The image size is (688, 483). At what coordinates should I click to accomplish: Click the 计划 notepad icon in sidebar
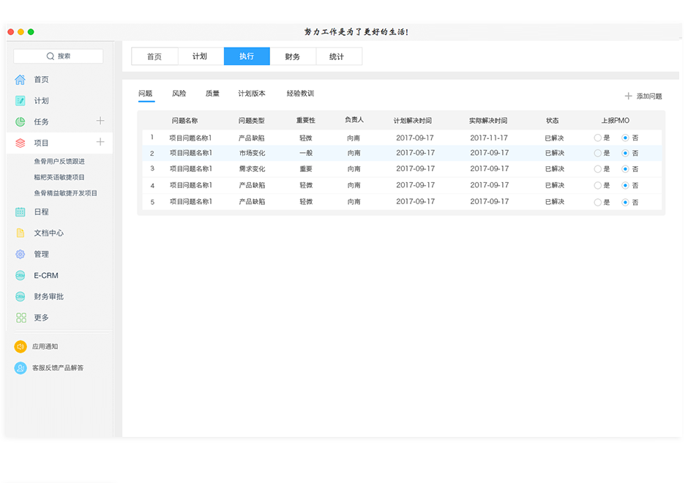[20, 100]
